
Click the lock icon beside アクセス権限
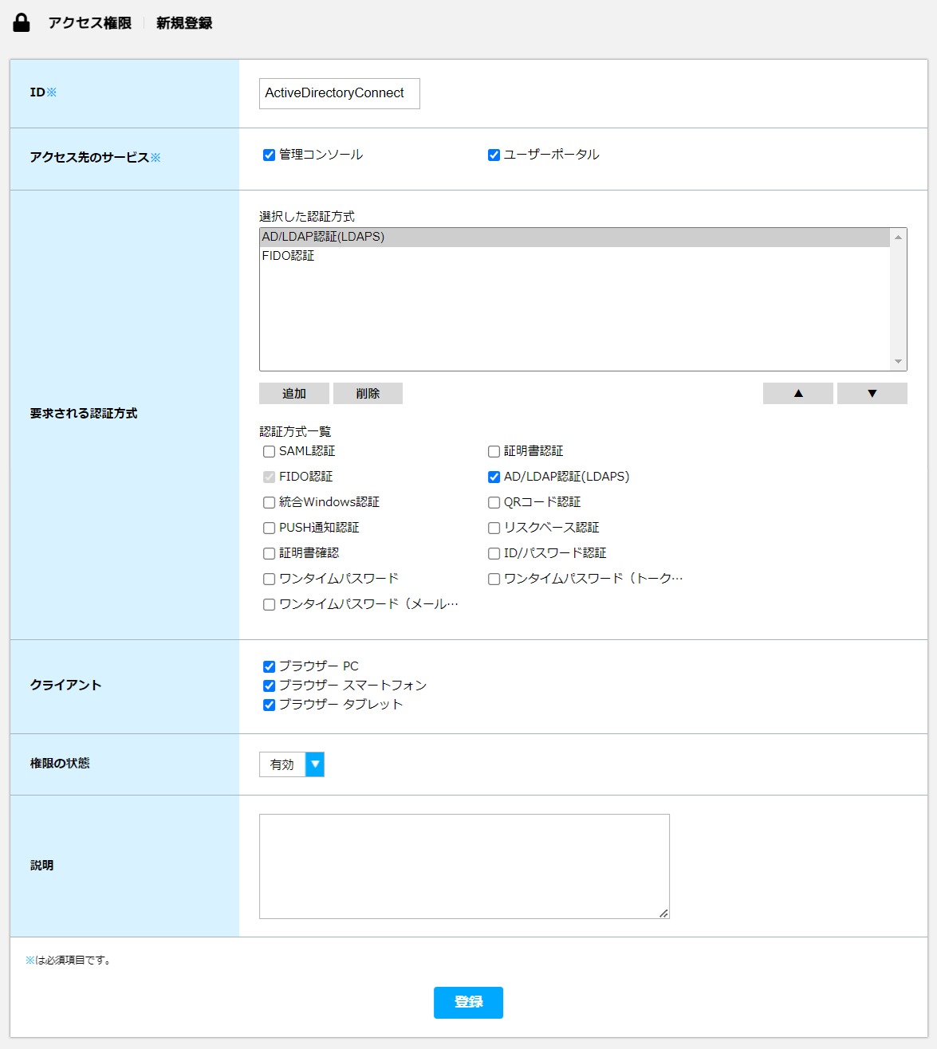(x=22, y=22)
